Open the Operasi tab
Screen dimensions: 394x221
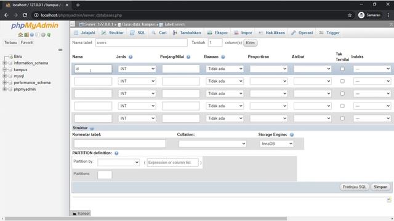click(x=302, y=33)
